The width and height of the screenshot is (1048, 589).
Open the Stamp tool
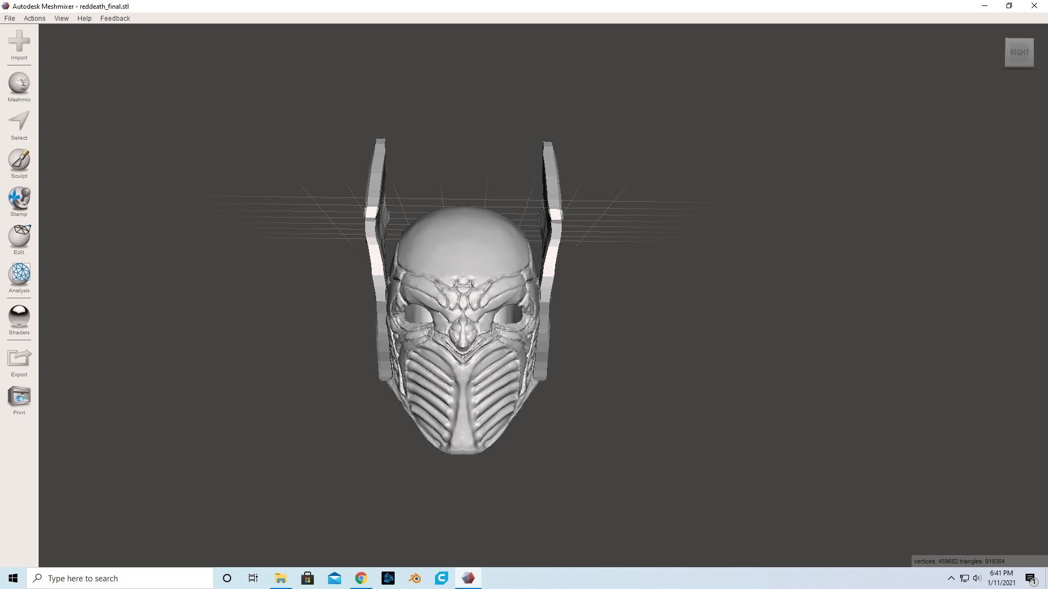click(19, 201)
